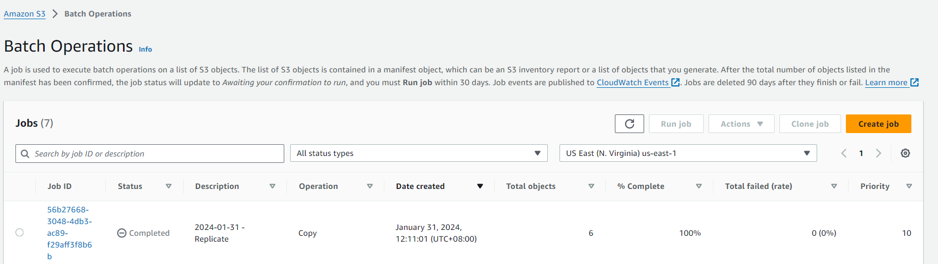Sort by Total objects arrow
The width and height of the screenshot is (938, 264).
coord(591,186)
